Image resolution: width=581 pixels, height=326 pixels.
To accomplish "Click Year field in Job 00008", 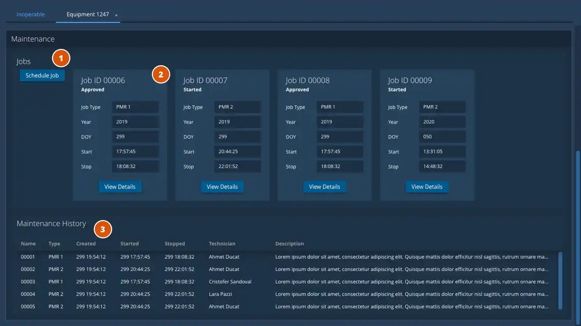I will (x=340, y=122).
